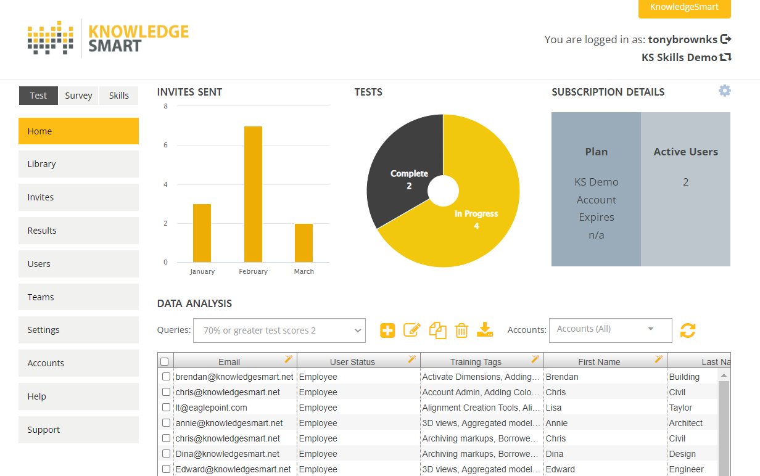Open the Accounts menu item
Image resolution: width=760 pixels, height=476 pixels.
coord(78,363)
